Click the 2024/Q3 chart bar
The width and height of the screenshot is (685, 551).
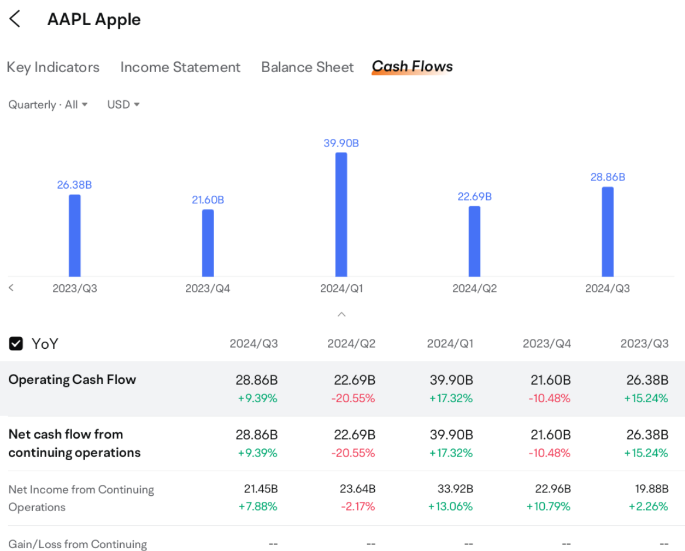[x=608, y=232]
